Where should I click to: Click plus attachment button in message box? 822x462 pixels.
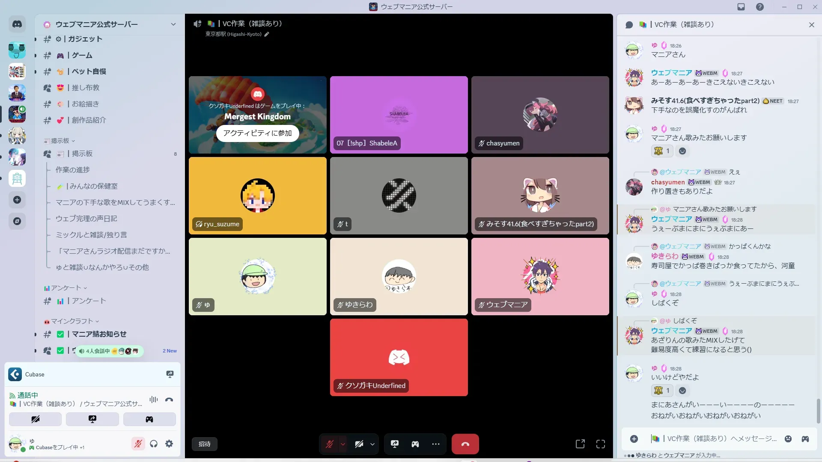pyautogui.click(x=634, y=439)
